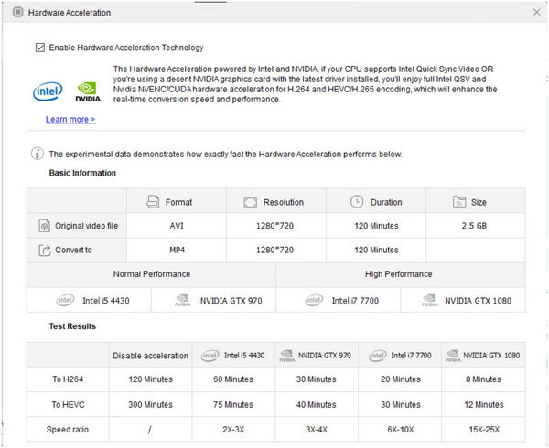Select the To H264 row label
The height and width of the screenshot is (448, 549).
(x=68, y=379)
